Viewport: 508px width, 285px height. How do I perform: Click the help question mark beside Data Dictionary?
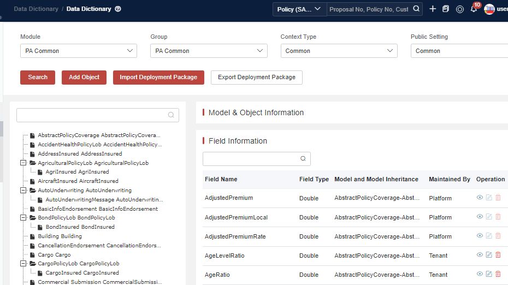tap(118, 9)
